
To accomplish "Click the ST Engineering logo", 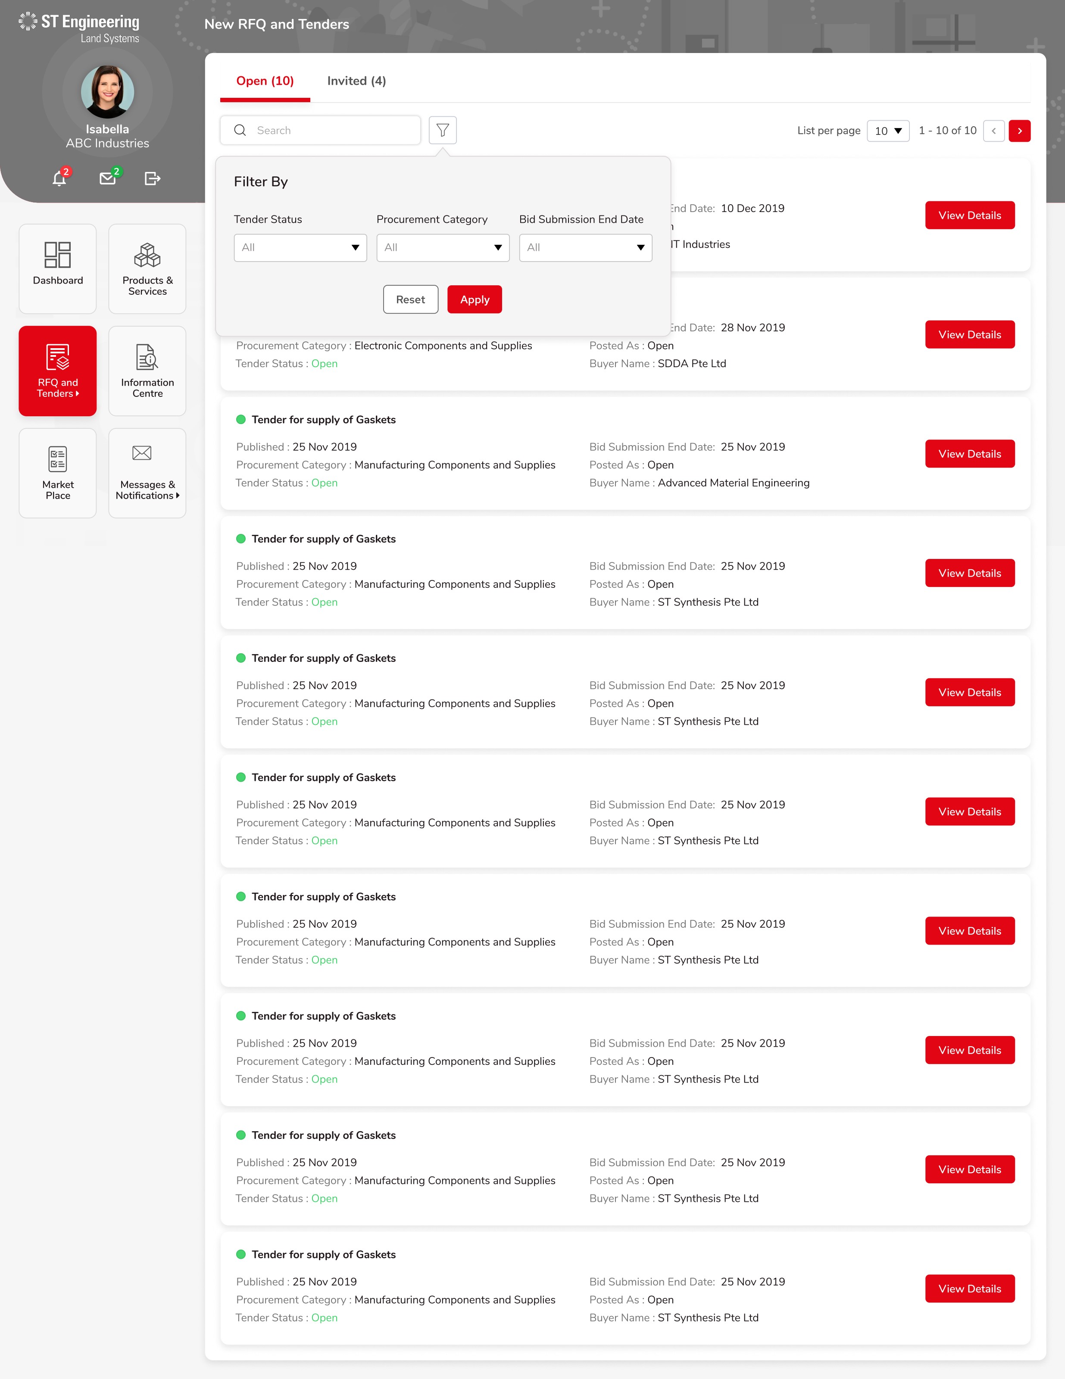I will tap(79, 28).
